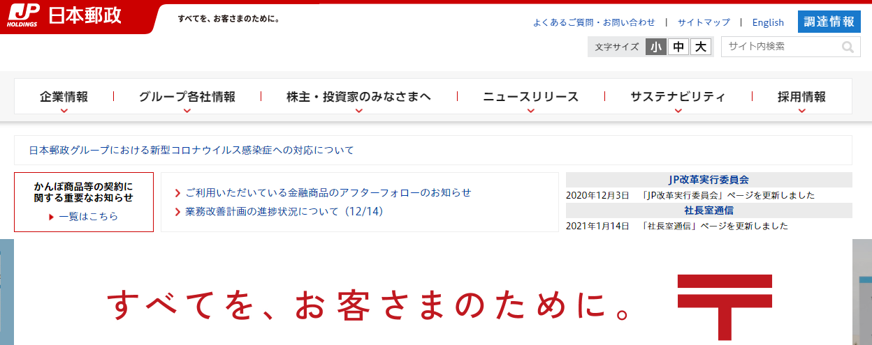872x345 pixels.
Task: Open the 企業情報 menu
Action: tap(64, 97)
